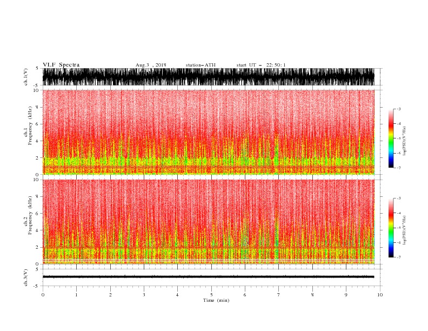This screenshot has height=331, width=428.
Task: Click the ch.2 PSD color bar
Action: [x=391, y=228]
